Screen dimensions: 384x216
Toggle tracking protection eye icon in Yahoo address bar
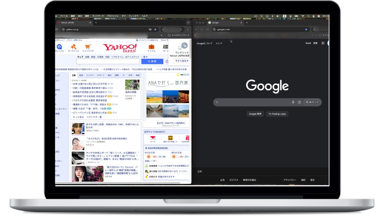(150, 29)
